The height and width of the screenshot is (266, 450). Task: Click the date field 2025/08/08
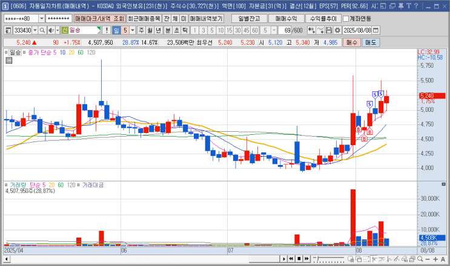point(357,30)
